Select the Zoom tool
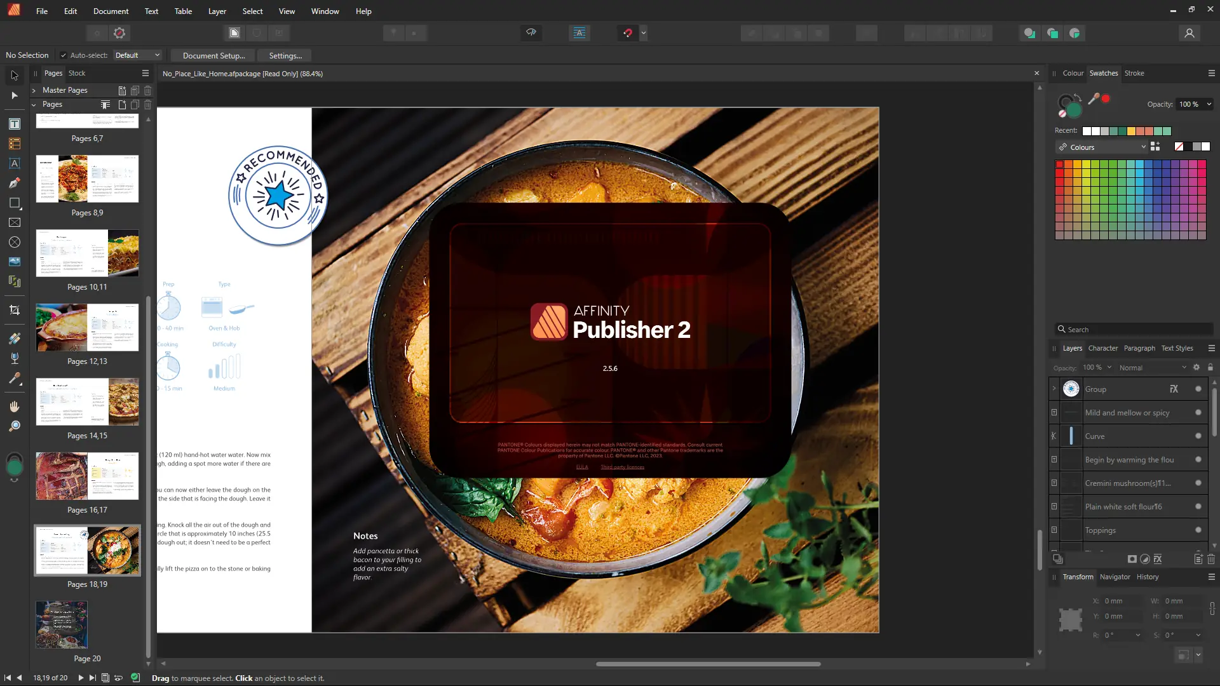 14,426
